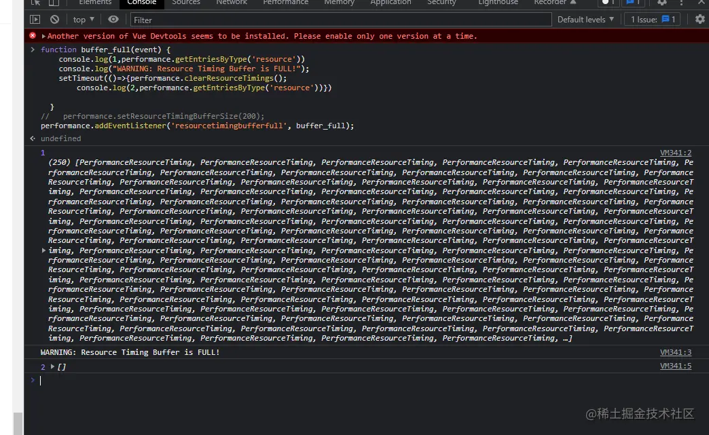Image resolution: width=709 pixels, height=435 pixels.
Task: Clear the console output
Action: pos(55,20)
